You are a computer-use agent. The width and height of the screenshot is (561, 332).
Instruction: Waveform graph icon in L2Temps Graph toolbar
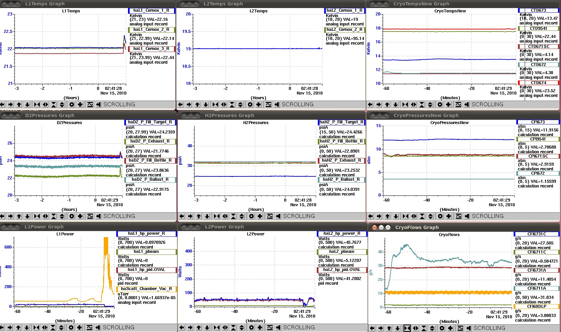268,105
